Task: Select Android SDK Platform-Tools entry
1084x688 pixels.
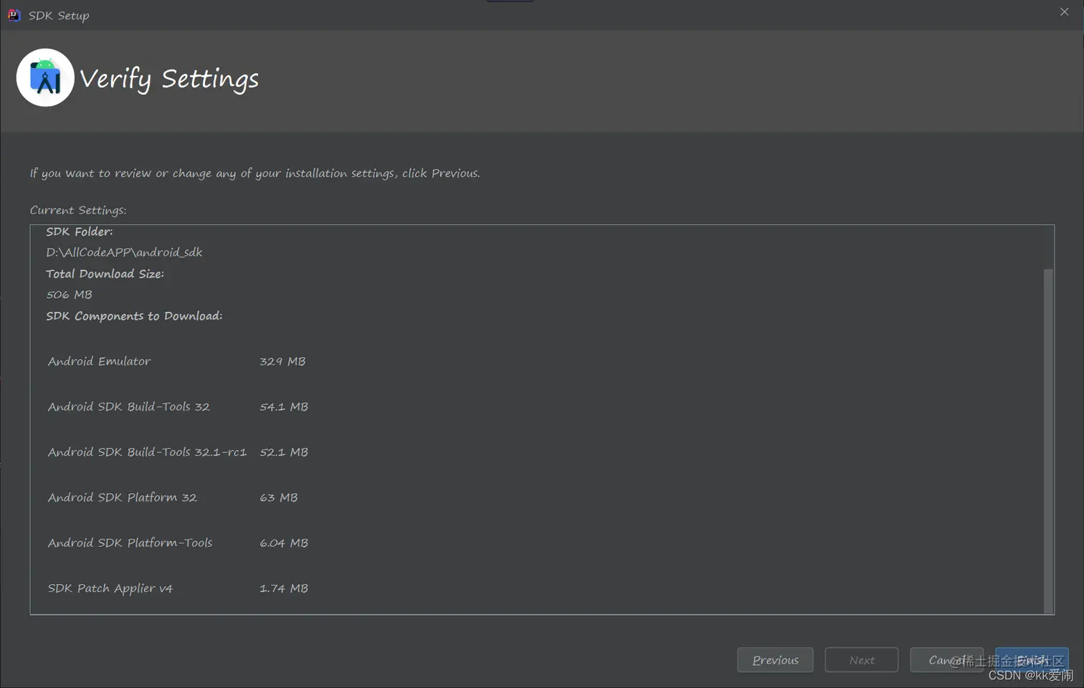Action: pos(130,543)
